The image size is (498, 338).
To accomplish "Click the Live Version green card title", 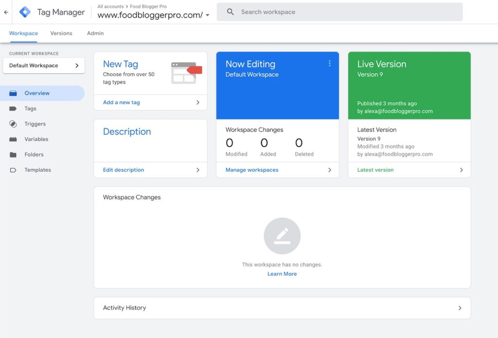I will point(382,64).
